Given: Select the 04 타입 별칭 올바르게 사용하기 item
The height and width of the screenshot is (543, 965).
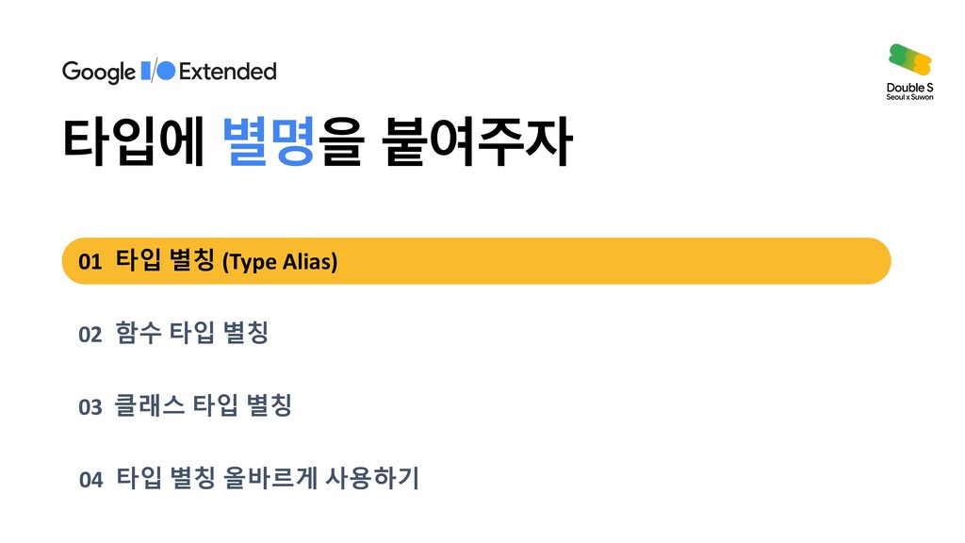Looking at the screenshot, I should [249, 478].
